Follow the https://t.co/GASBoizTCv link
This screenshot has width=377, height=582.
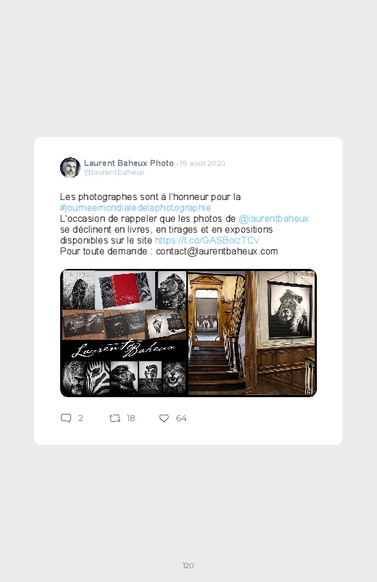(207, 240)
